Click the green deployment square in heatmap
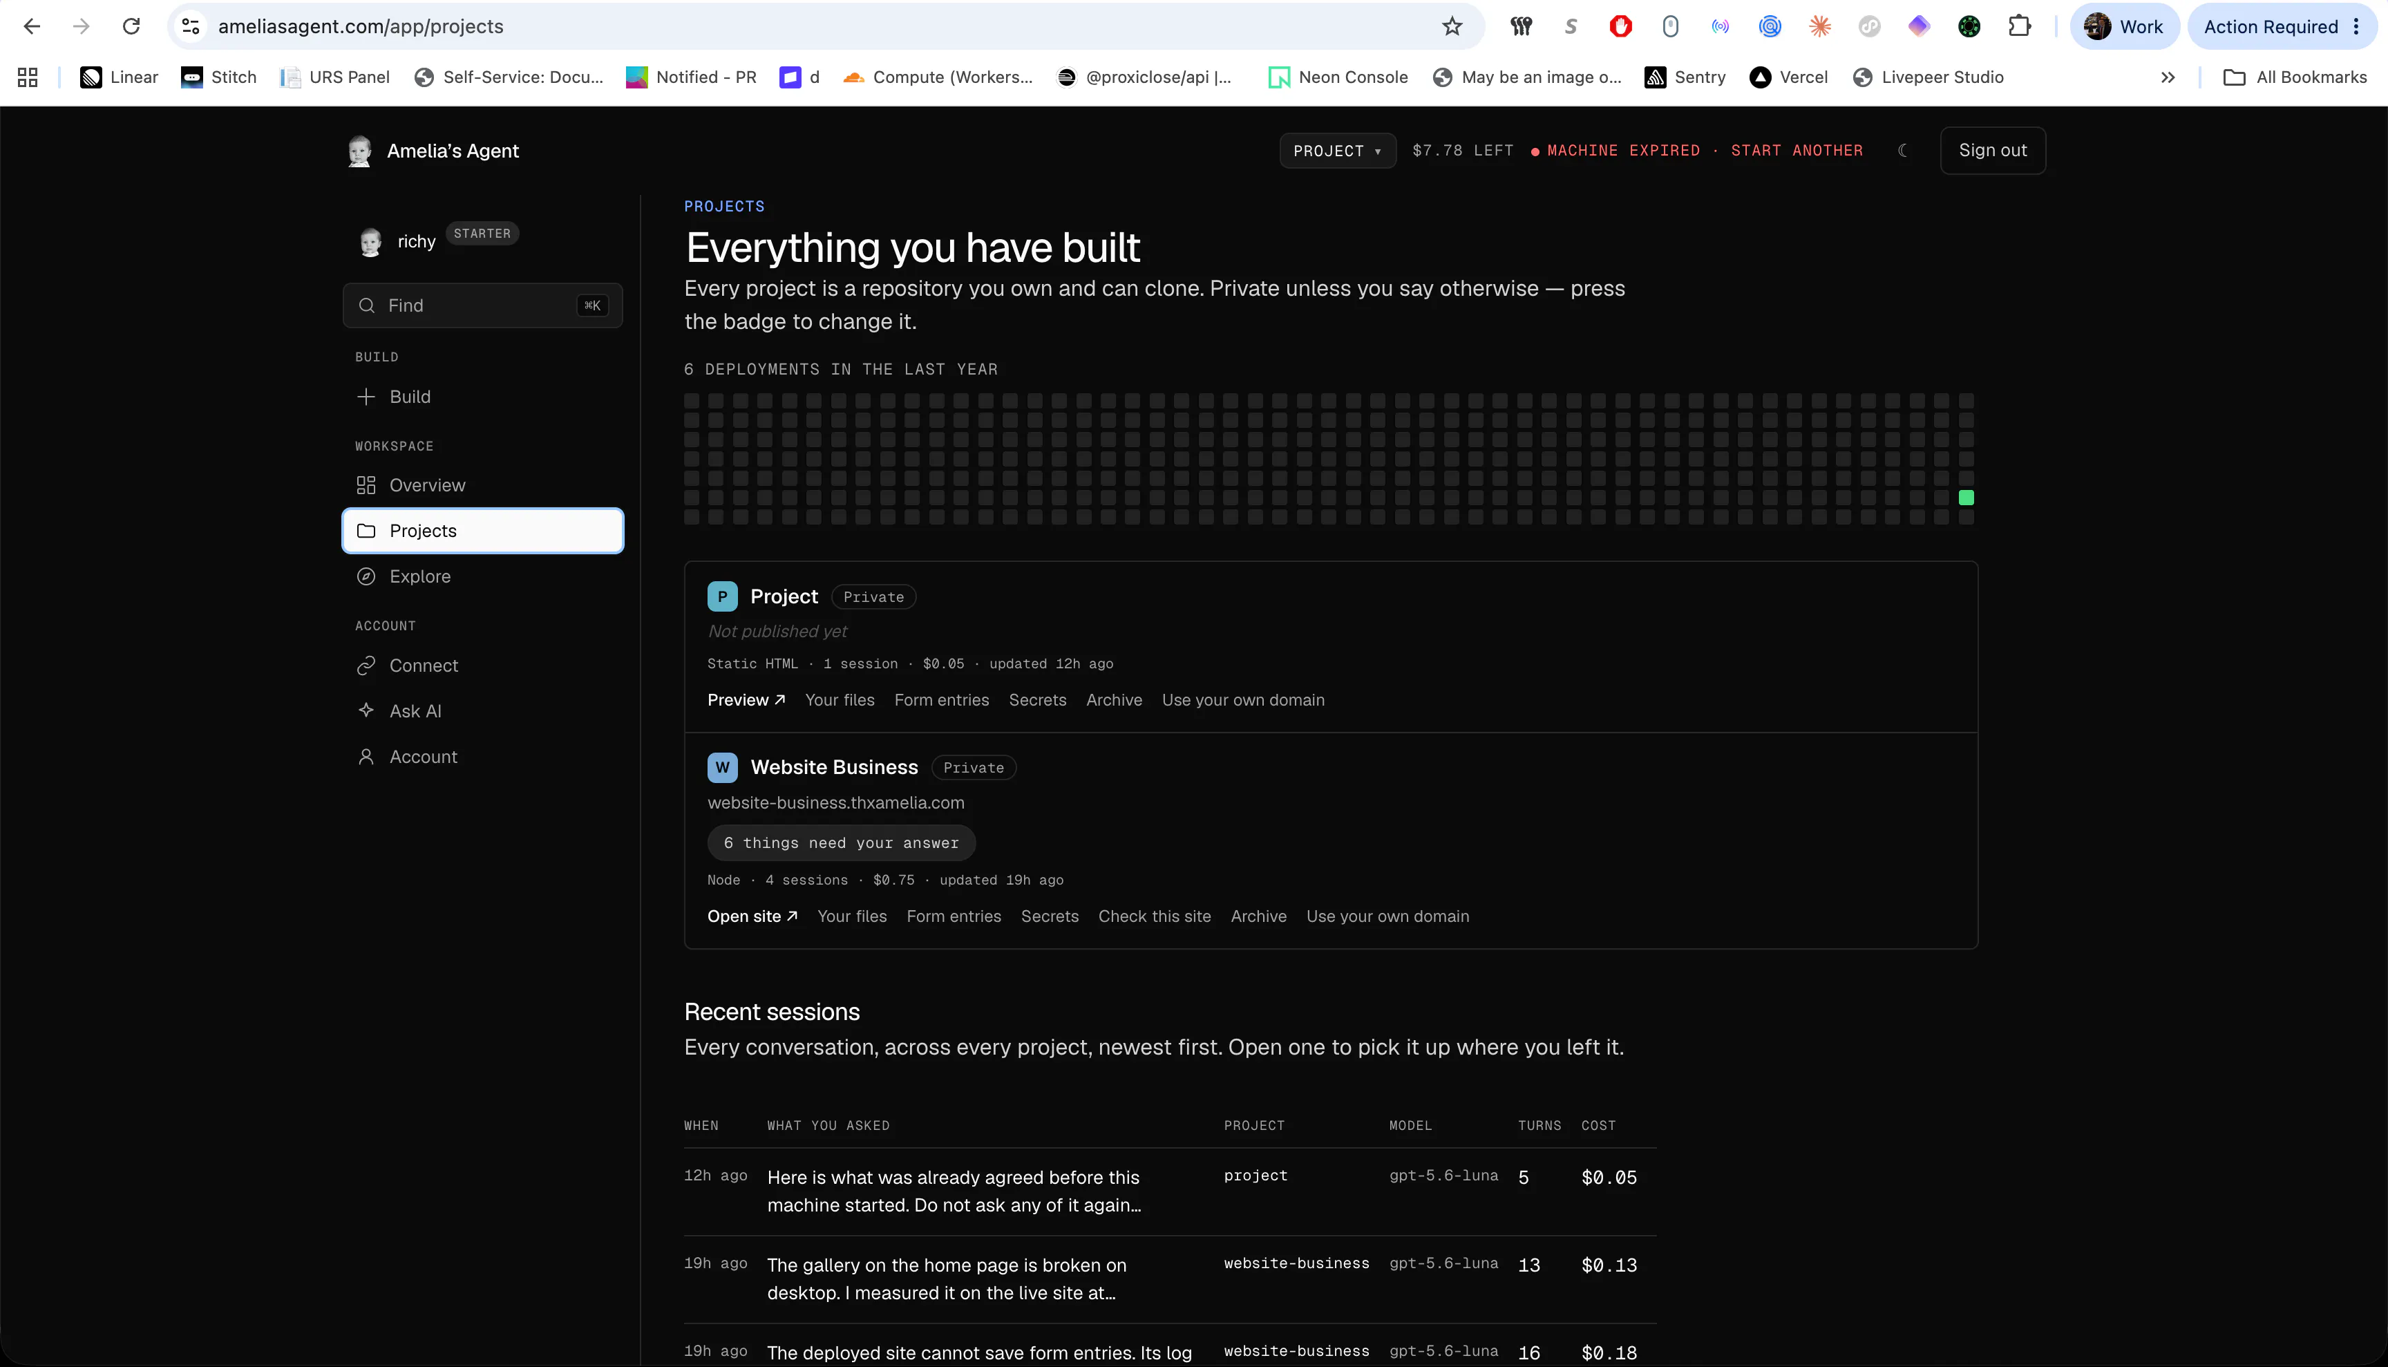The width and height of the screenshot is (2388, 1367). [x=1966, y=498]
